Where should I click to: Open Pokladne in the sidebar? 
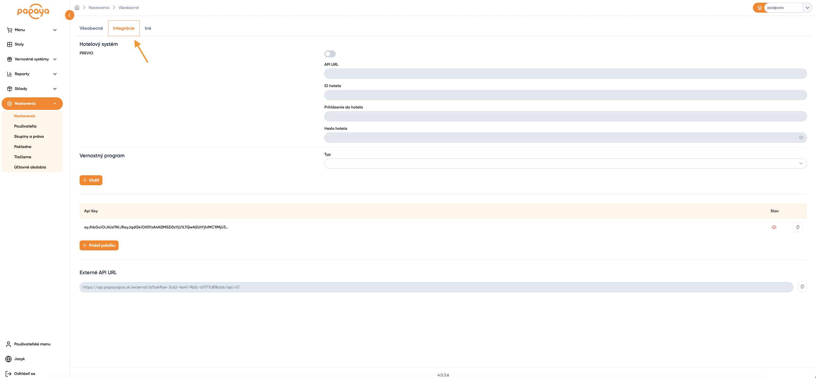[23, 147]
